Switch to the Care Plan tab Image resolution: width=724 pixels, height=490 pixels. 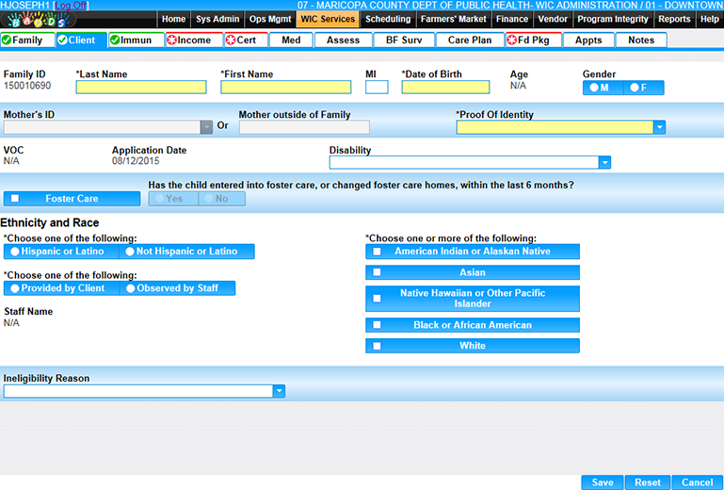tap(470, 41)
